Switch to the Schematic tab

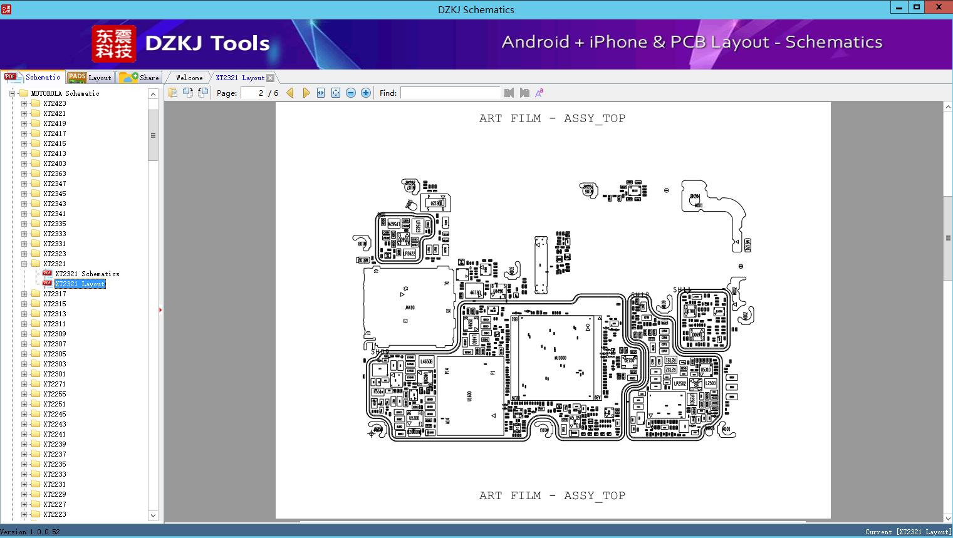coord(33,77)
